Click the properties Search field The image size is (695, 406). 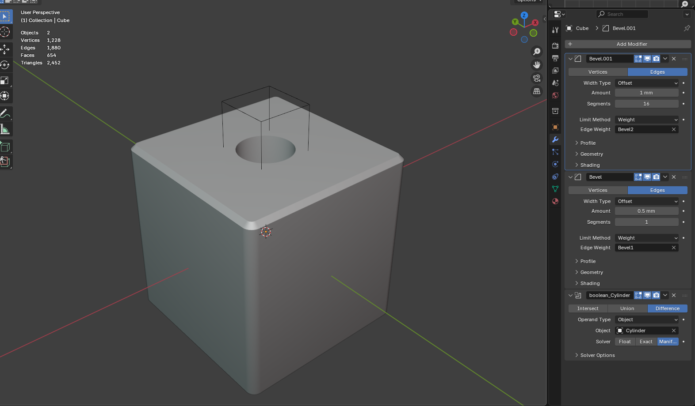click(622, 14)
